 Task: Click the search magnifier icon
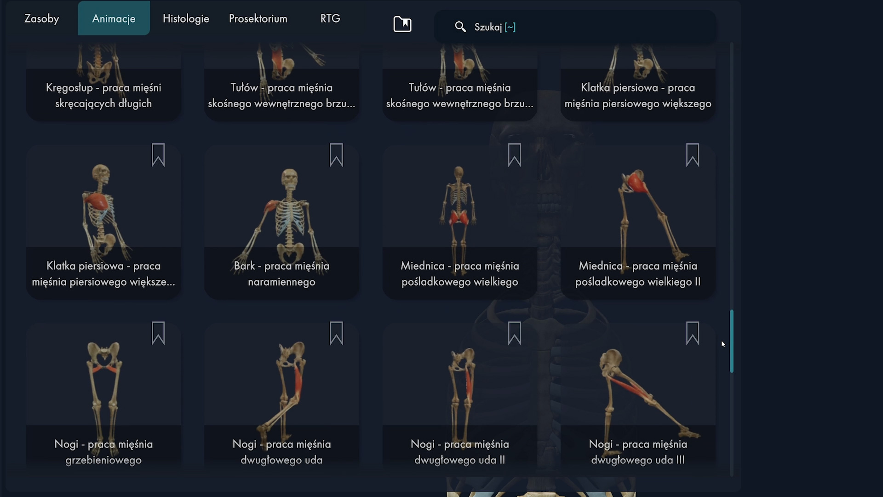click(x=460, y=27)
